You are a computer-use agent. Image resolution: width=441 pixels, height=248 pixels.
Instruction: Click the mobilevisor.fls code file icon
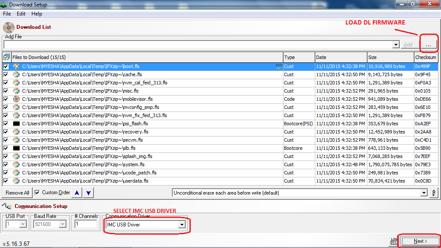point(16,99)
